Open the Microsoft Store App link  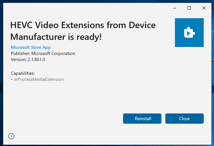tap(31, 47)
